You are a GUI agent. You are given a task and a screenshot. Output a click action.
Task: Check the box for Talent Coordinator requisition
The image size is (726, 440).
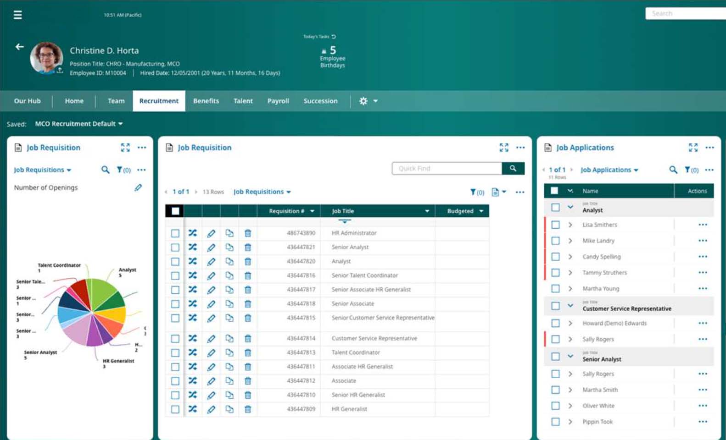pyautogui.click(x=175, y=353)
